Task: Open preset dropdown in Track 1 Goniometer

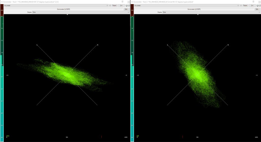Action: point(56,6)
